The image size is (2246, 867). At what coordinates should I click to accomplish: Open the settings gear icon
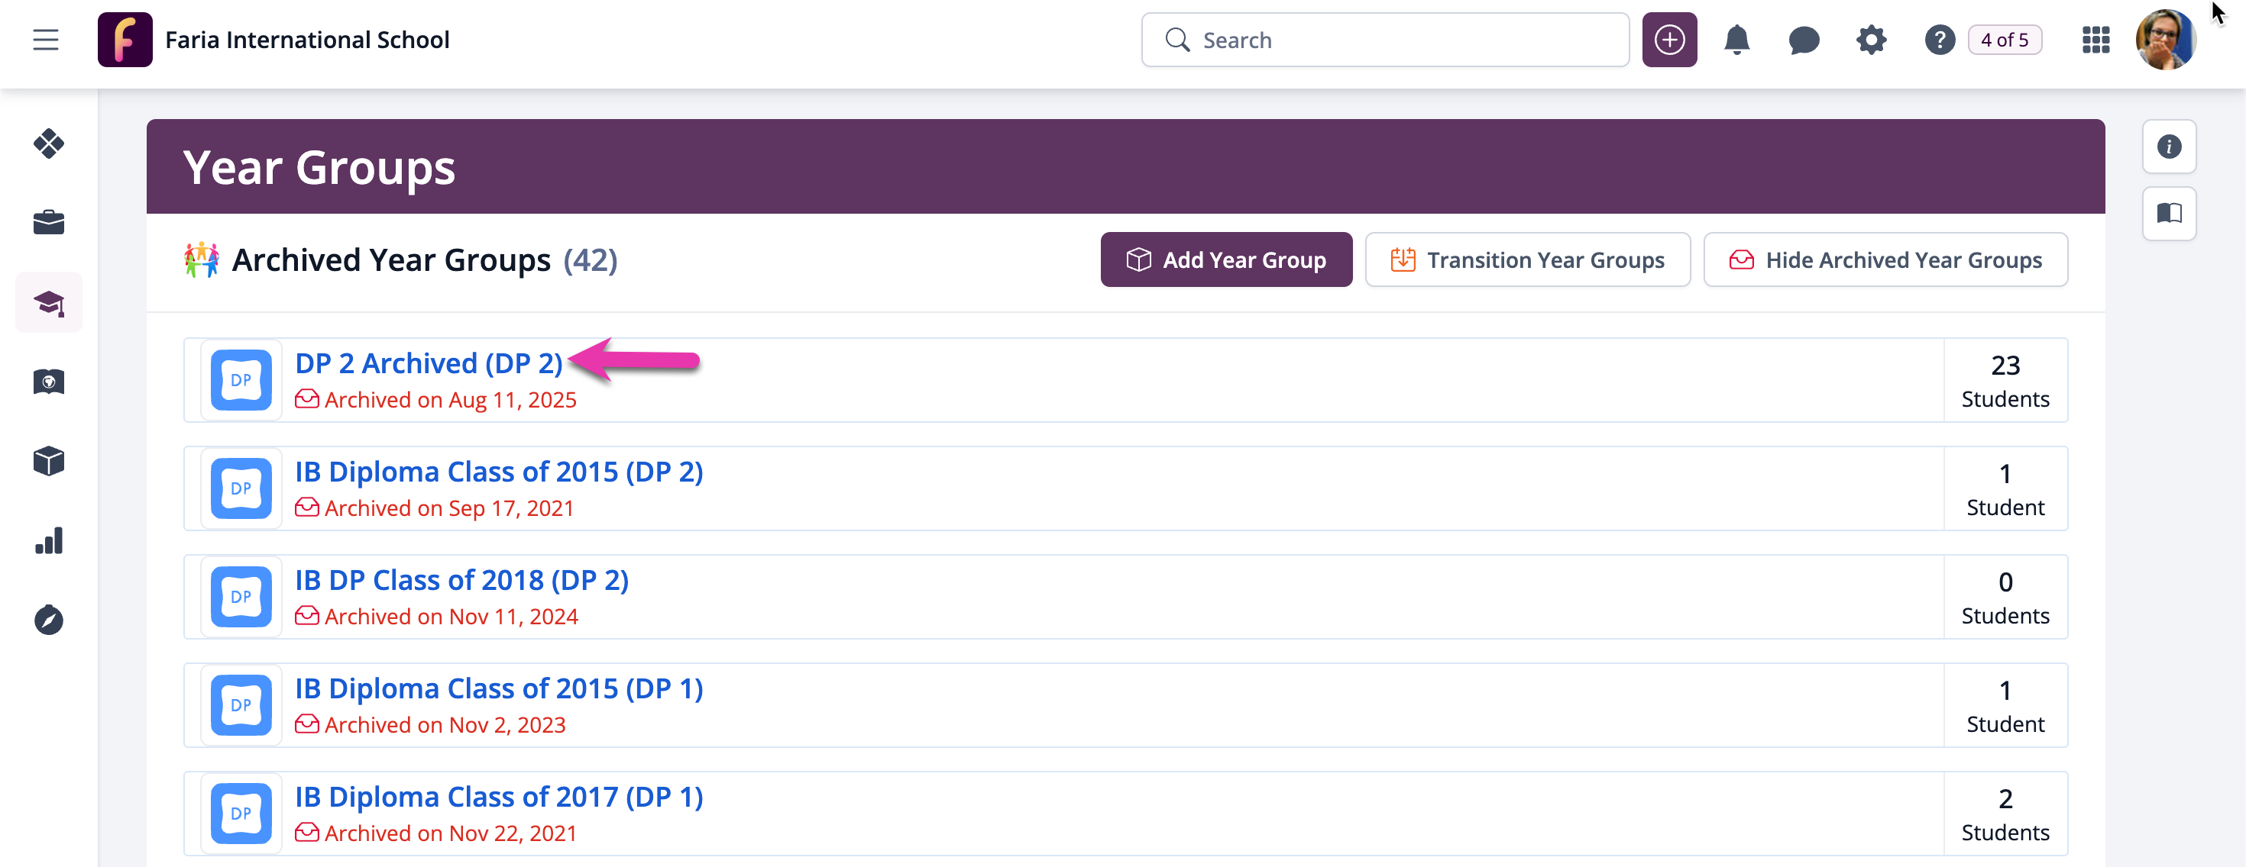pos(1870,40)
